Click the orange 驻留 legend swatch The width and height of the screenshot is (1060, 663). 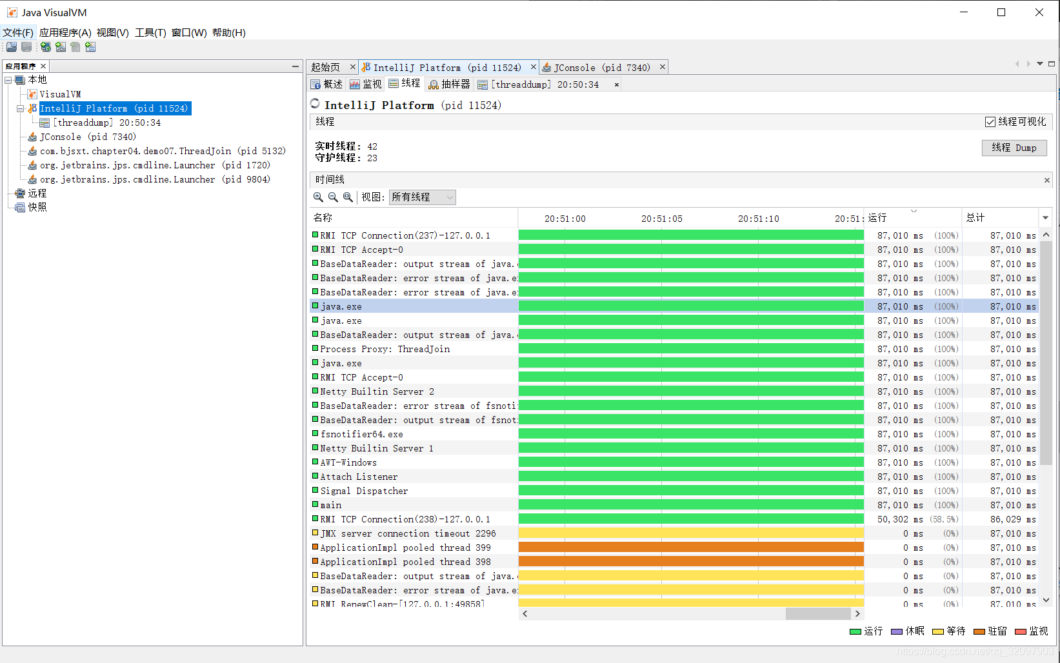pos(979,631)
